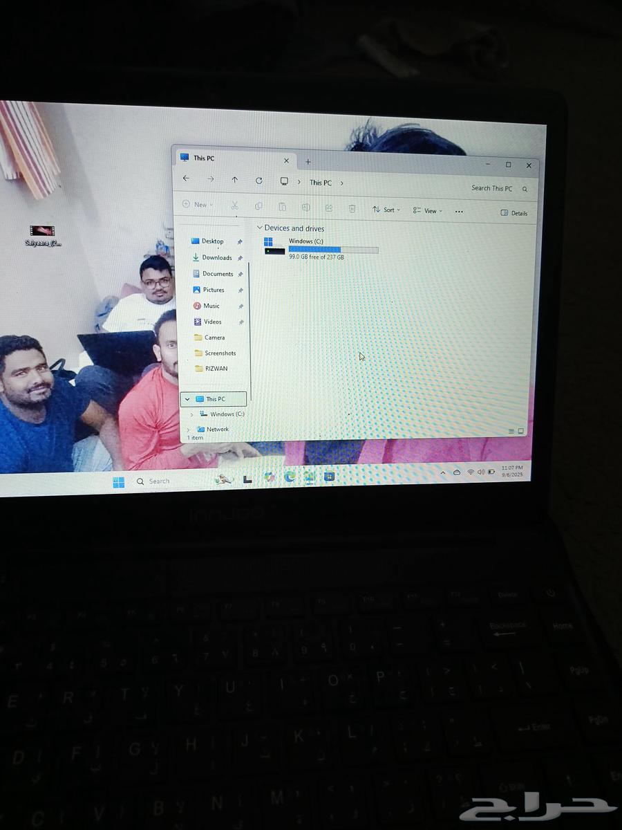Expand the Windows (C:) drive in the sidebar
The image size is (622, 830).
191,414
